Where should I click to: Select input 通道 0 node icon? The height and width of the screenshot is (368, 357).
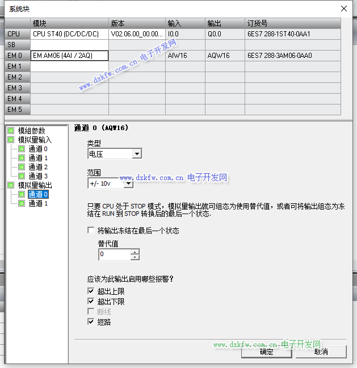22,149
